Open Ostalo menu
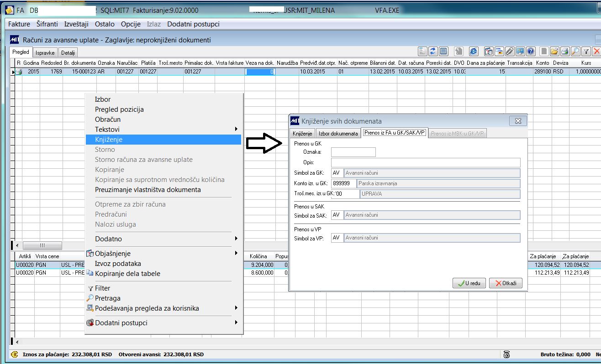This screenshot has width=601, height=364. [x=105, y=24]
